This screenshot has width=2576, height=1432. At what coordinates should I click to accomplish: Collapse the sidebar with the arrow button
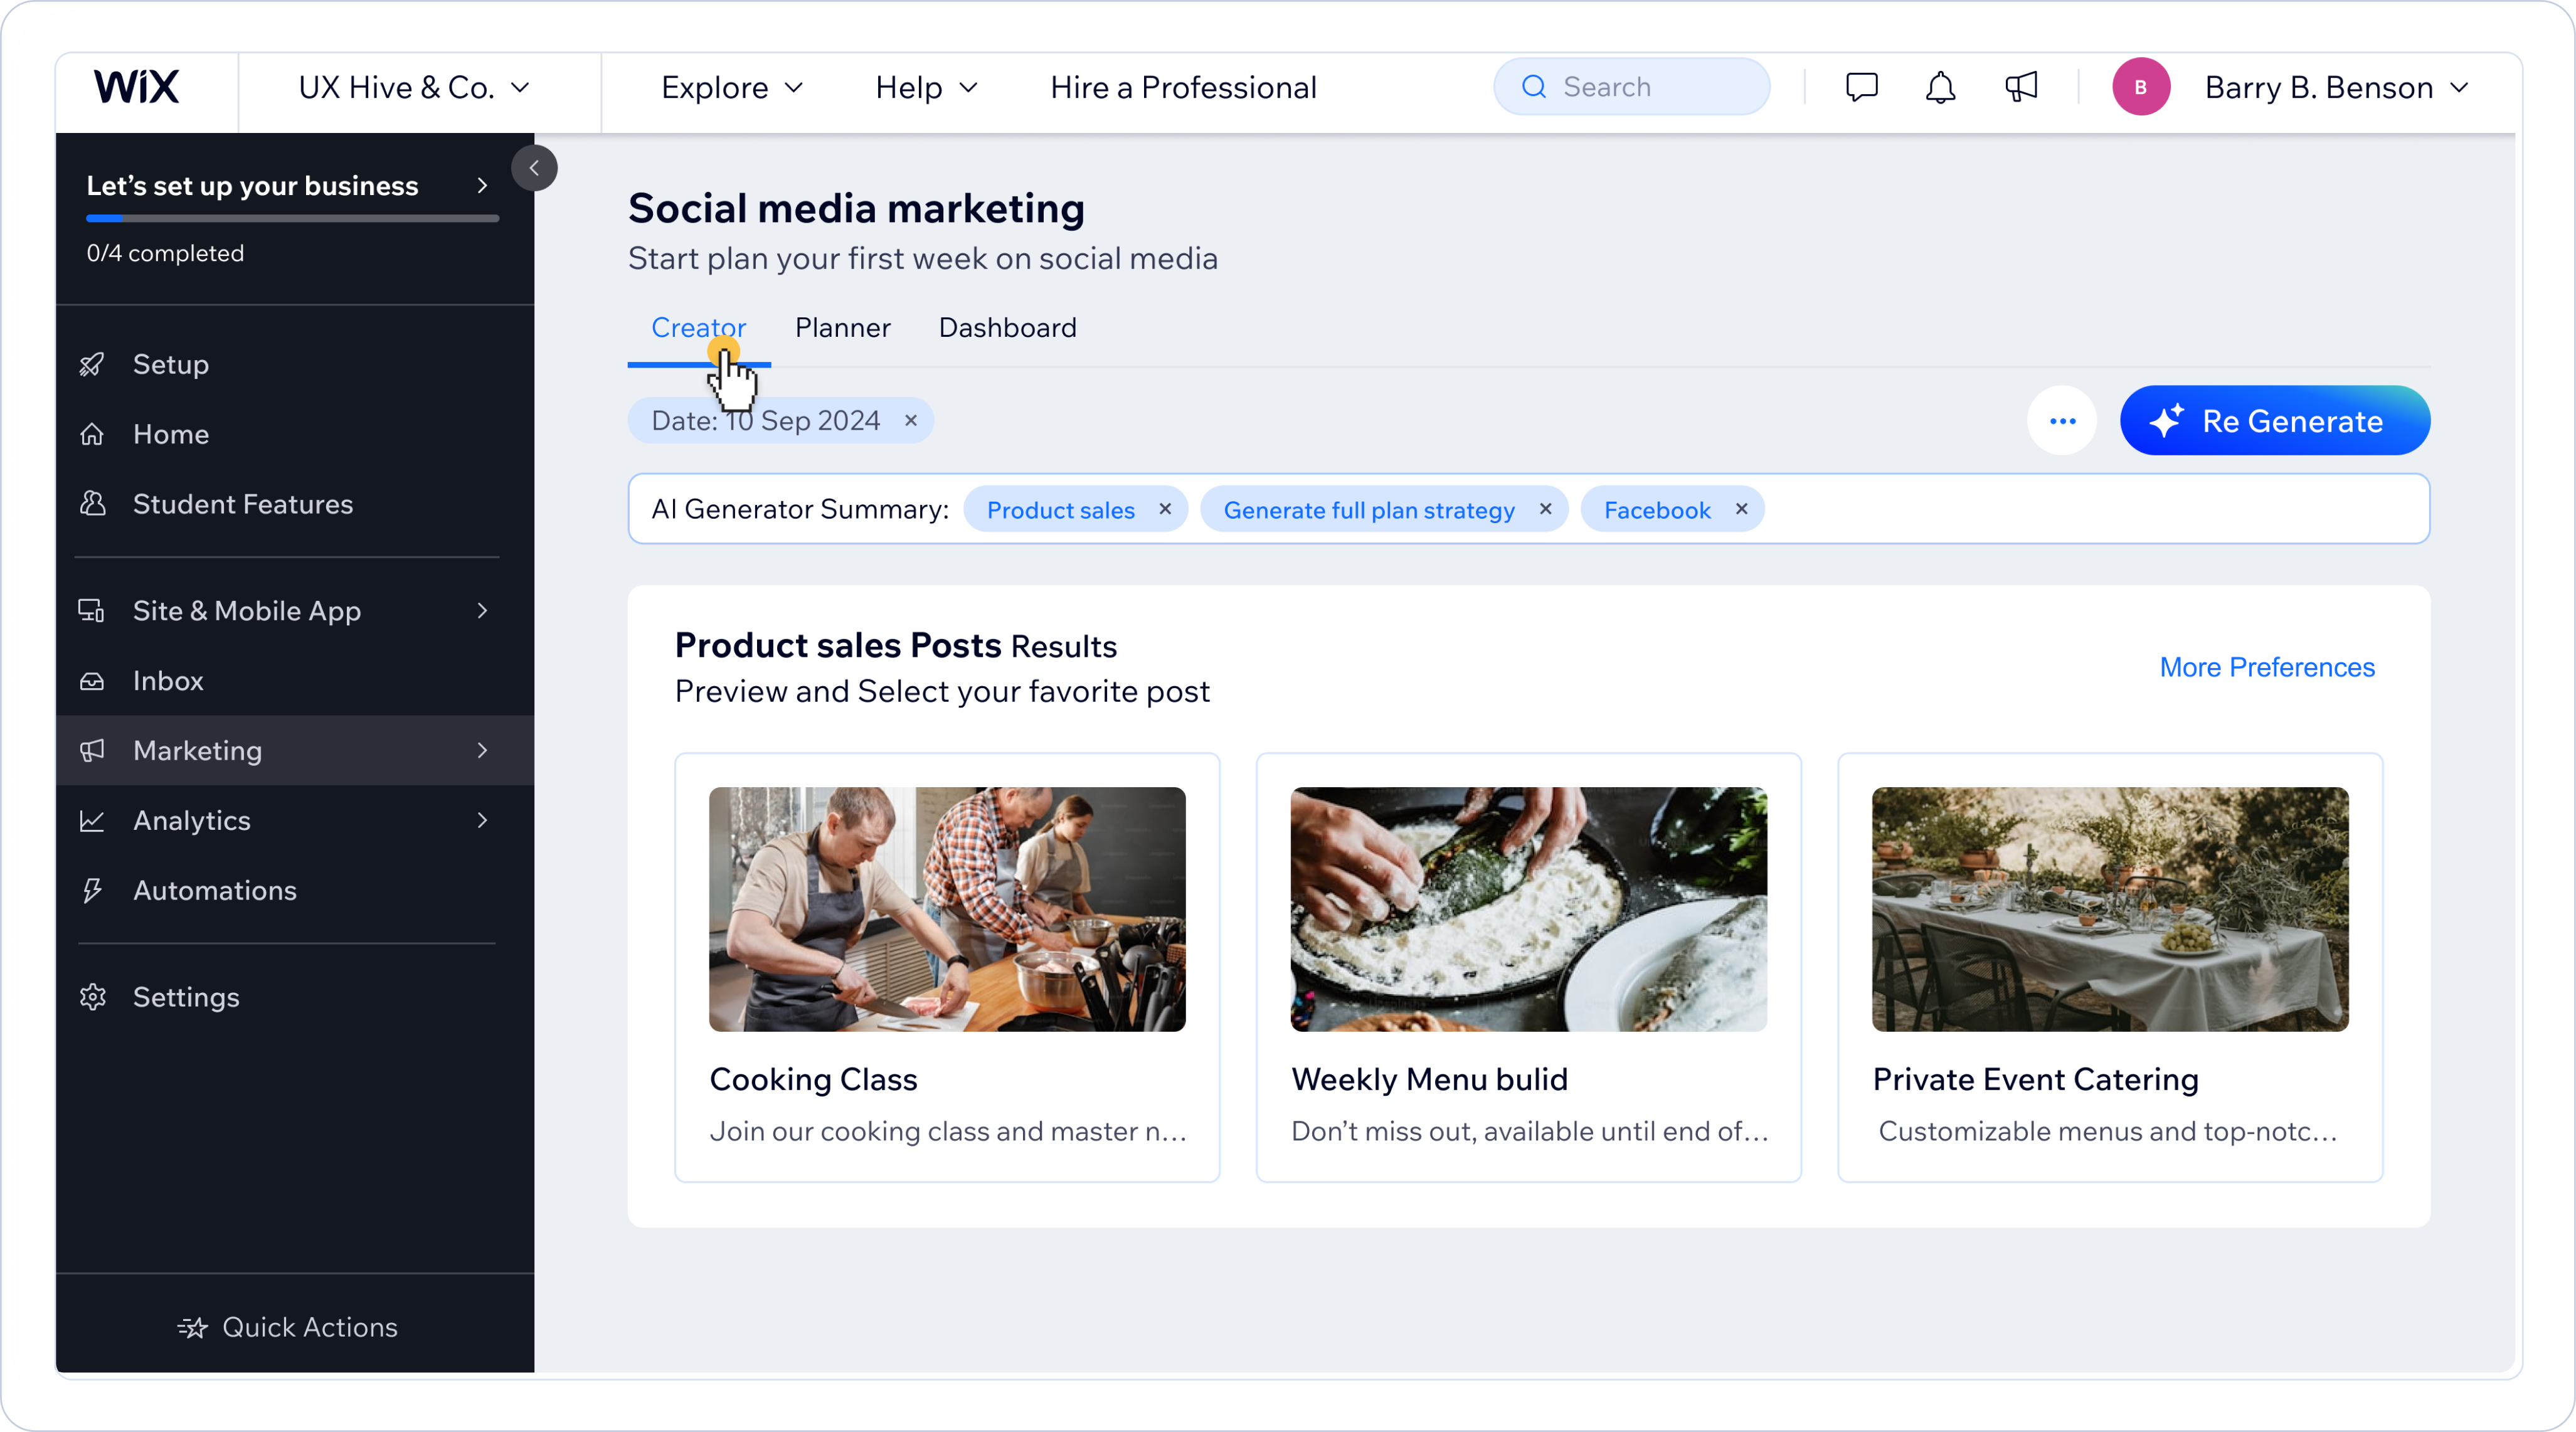(534, 168)
